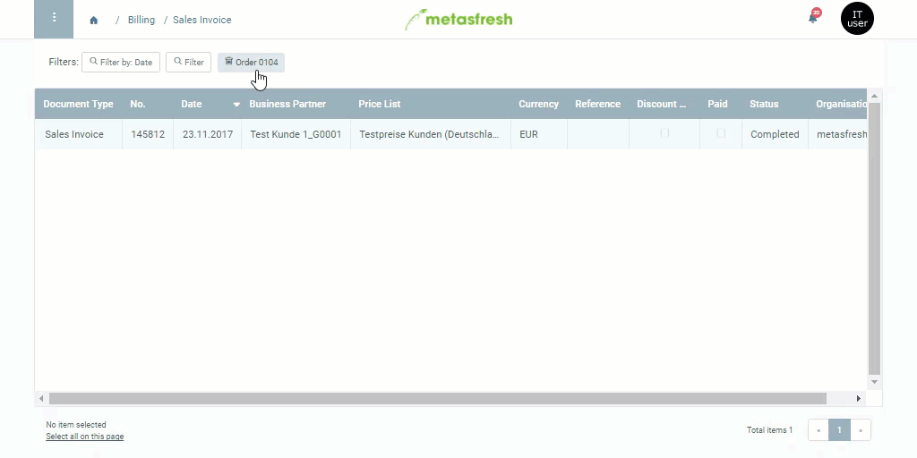
Task: Click vertical scrollbar up arrow
Action: 874,96
